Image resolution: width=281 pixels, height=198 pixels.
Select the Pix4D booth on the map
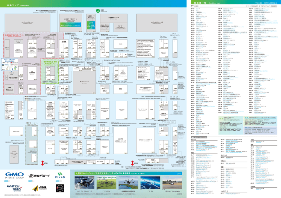coord(50,150)
